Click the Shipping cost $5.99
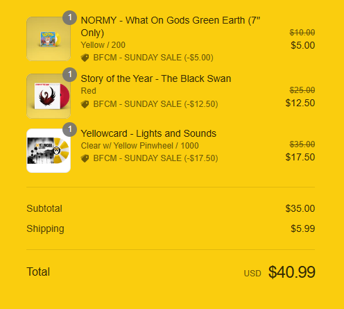Screen dimensions: 344x309 [x=303, y=228]
